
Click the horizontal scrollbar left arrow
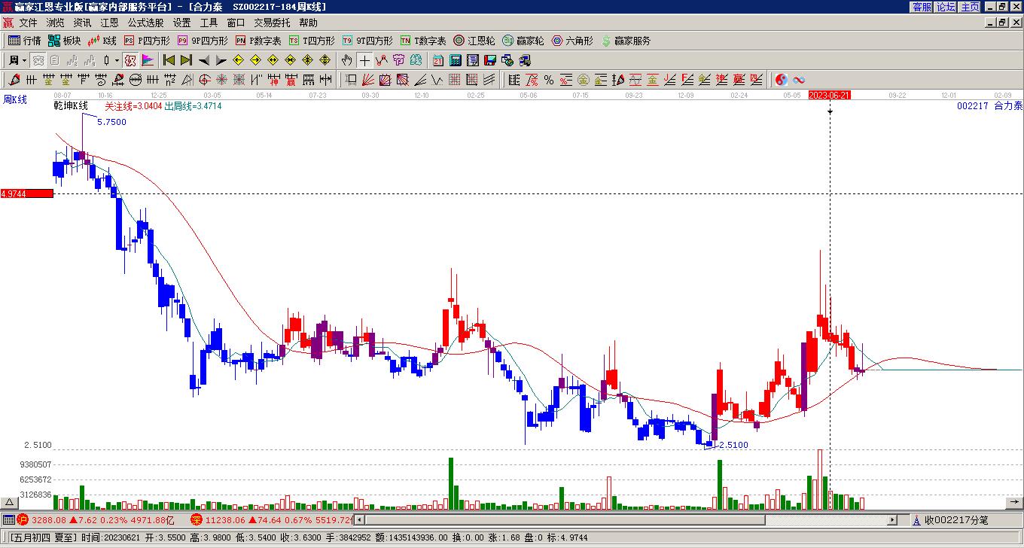[x=359, y=519]
